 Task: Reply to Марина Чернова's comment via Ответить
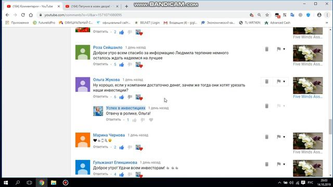pyautogui.click(x=100, y=146)
